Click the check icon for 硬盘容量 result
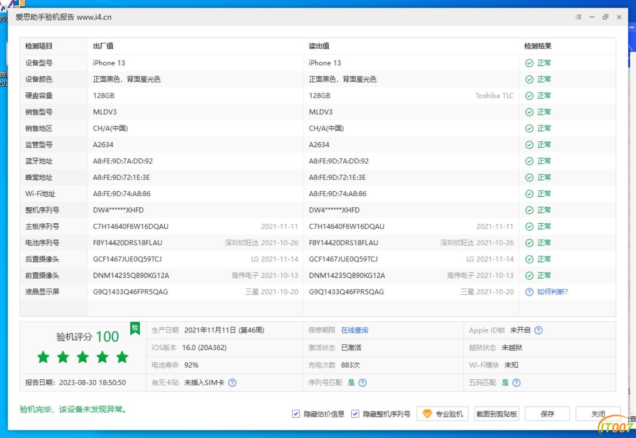Screen dimensions: 636x438 coord(530,96)
